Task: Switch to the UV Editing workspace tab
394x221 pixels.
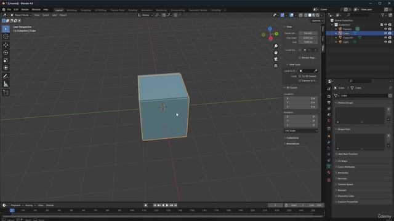Action: (100, 10)
